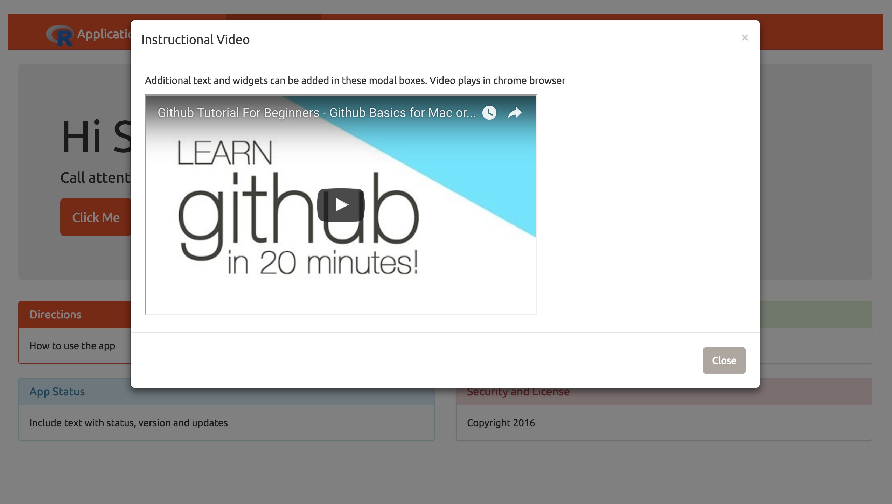Play the Github tutorial video

pos(341,205)
